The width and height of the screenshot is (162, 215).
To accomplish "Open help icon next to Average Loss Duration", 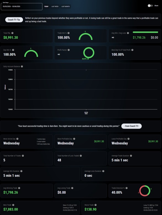I will coord(103,171).
